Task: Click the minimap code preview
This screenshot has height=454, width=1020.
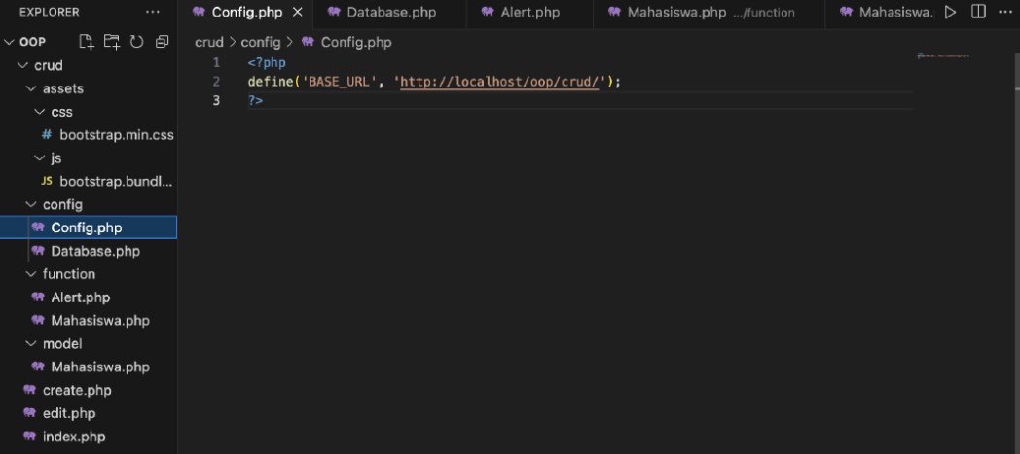Action: point(943,56)
